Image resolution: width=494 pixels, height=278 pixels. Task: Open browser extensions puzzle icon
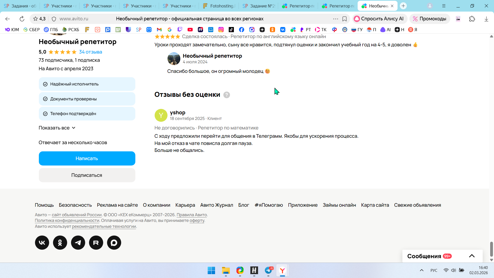pos(472,19)
